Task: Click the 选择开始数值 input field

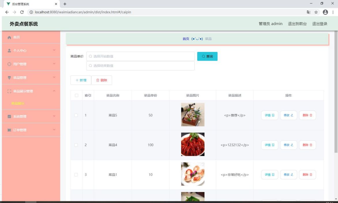Action: [140, 56]
